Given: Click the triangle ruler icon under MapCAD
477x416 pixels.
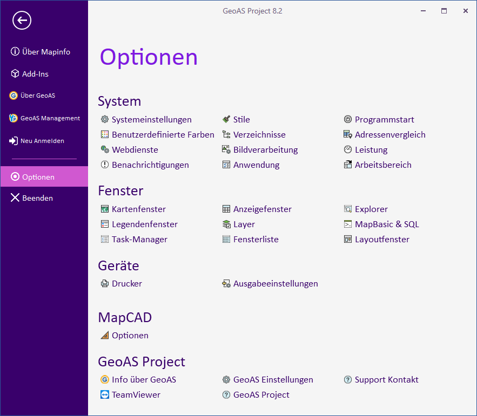Looking at the screenshot, I should click(105, 335).
